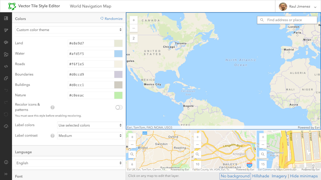Select No background option
The width and height of the screenshot is (321, 180).
(235, 176)
